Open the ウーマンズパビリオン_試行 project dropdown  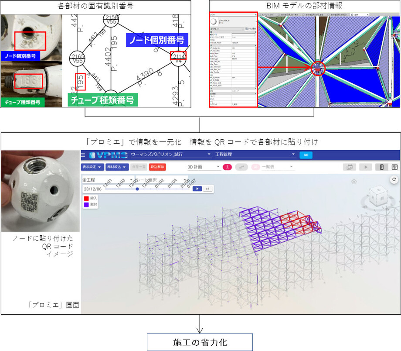[x=170, y=155]
